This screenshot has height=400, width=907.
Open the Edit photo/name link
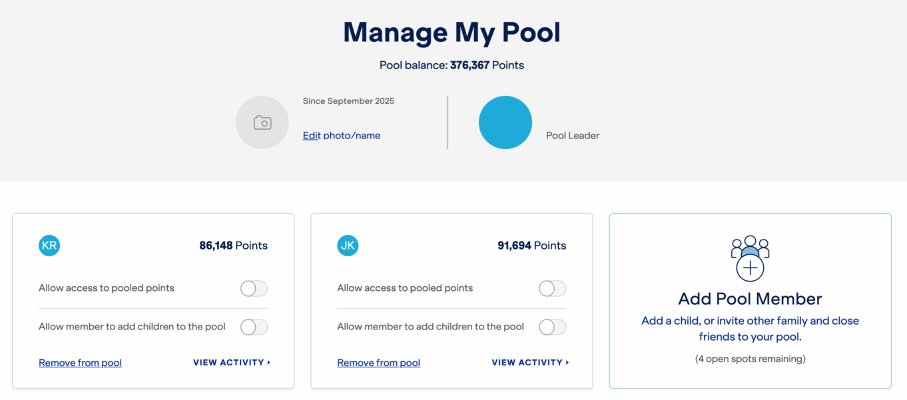click(342, 136)
